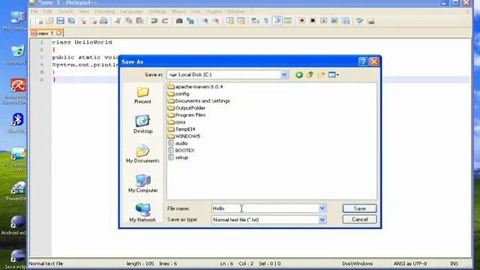480x270 pixels.
Task: Toggle Show All Characters pilcrow icon
Action: point(266,21)
